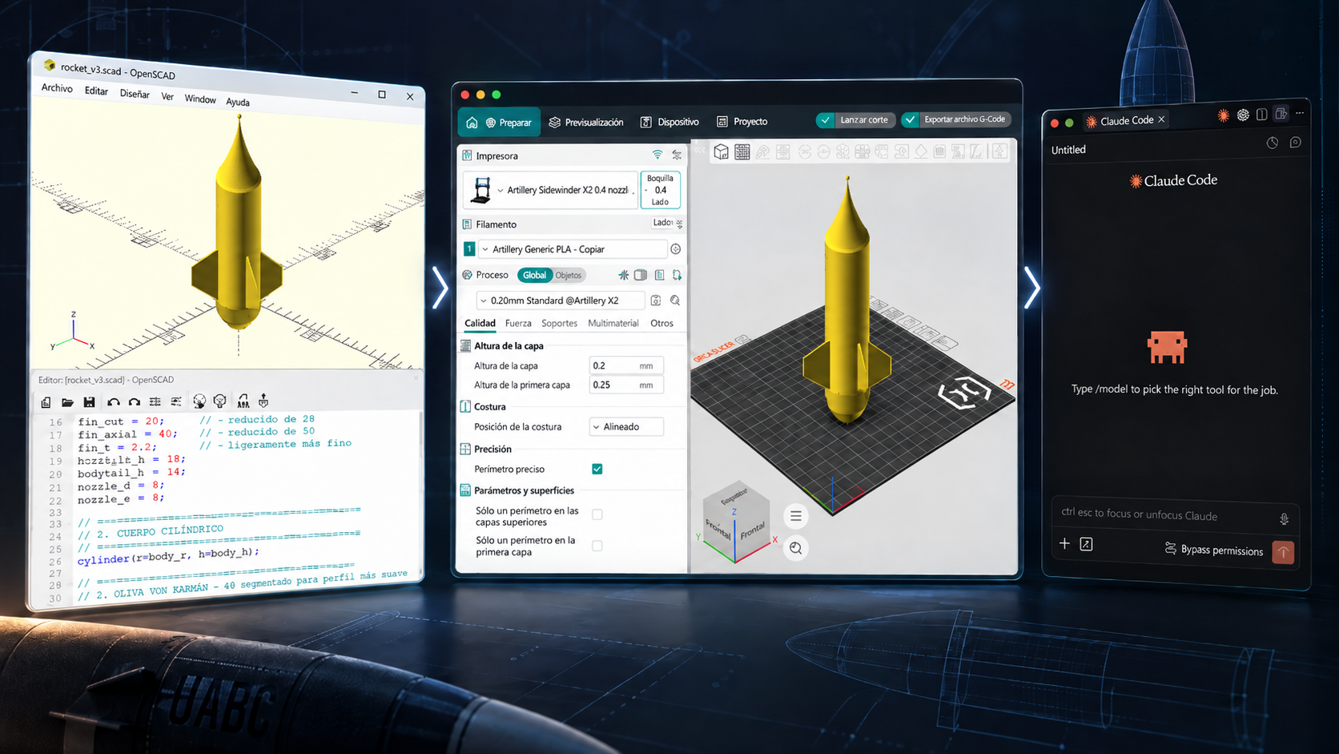Open session history clock icon in Claude Code
Screen dimensions: 1339x754
pos(1273,143)
